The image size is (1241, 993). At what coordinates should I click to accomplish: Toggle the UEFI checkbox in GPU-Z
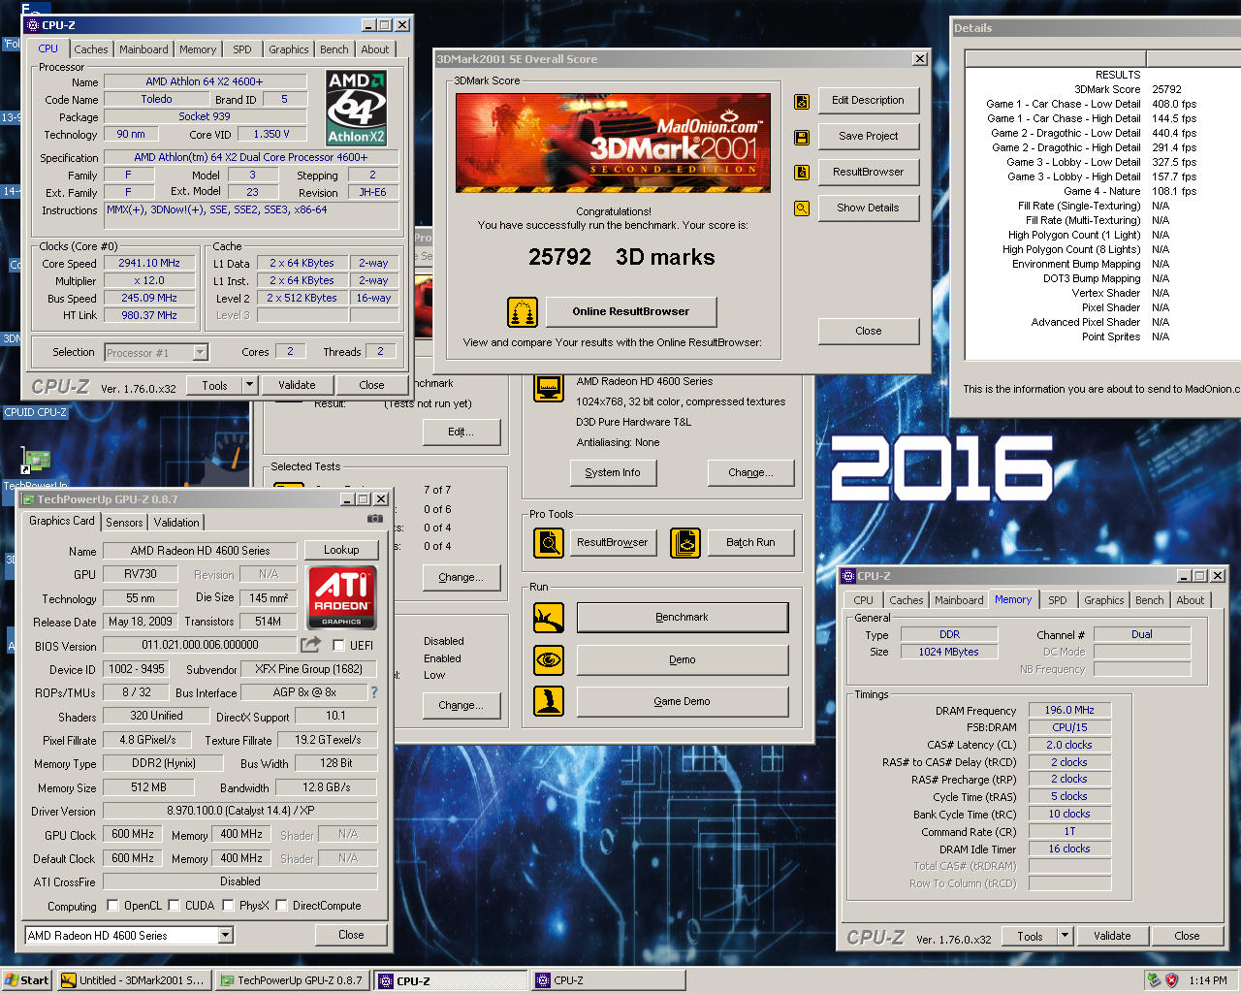[338, 645]
